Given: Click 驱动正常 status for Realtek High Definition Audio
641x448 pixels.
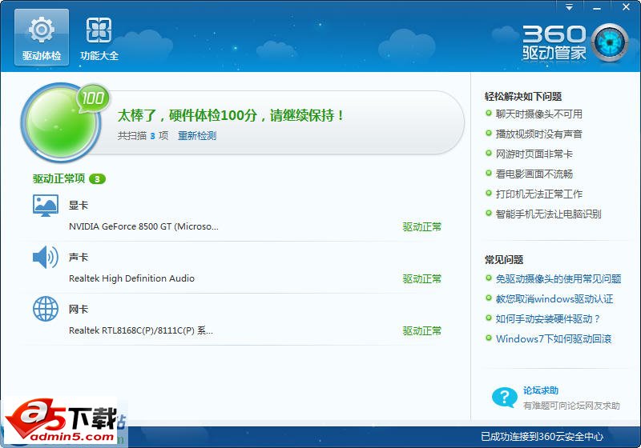Looking at the screenshot, I should tap(421, 279).
